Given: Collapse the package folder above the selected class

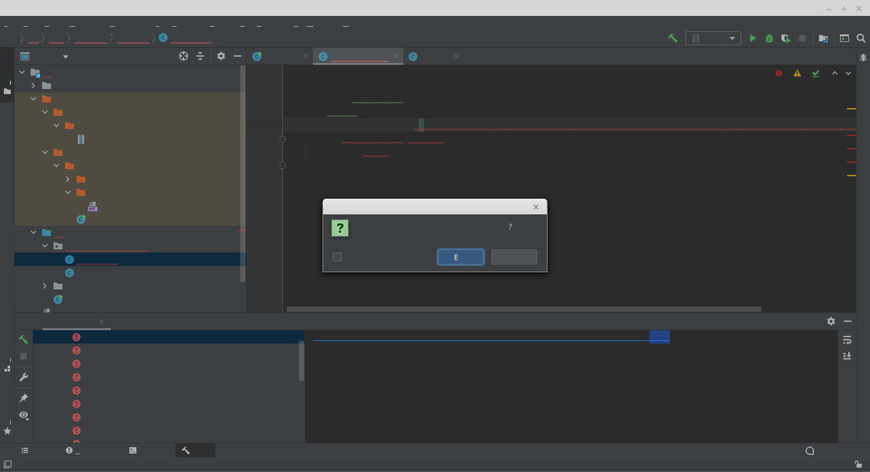Looking at the screenshot, I should (x=45, y=245).
